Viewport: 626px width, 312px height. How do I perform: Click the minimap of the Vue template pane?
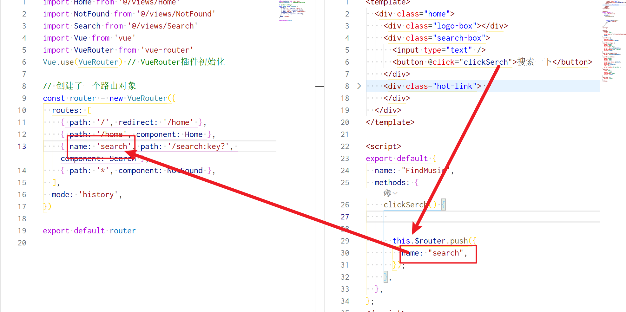click(614, 41)
